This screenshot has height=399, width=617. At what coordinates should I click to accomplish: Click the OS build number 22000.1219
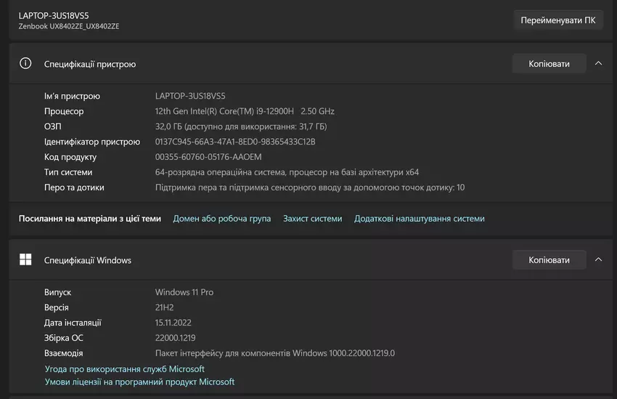[x=175, y=338]
